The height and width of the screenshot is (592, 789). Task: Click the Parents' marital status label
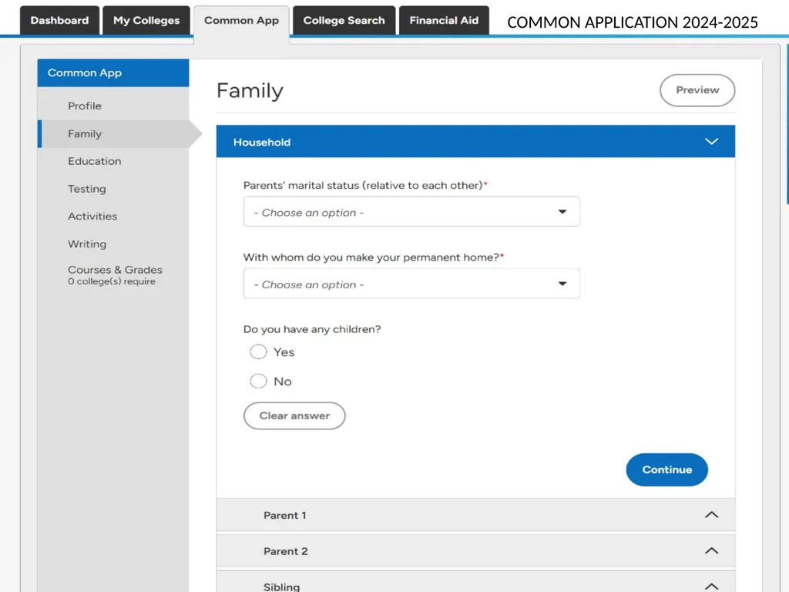coord(365,185)
